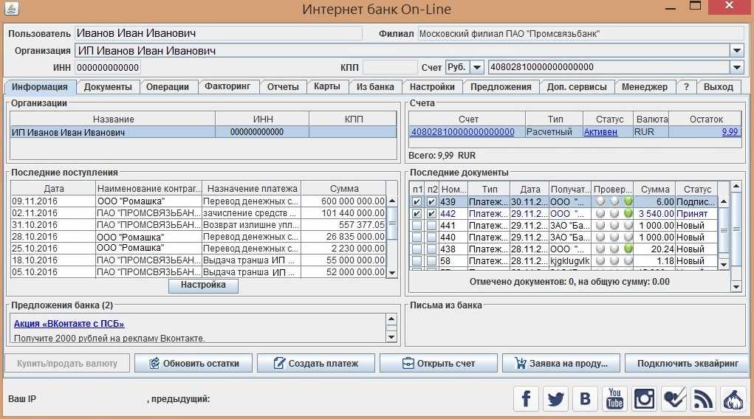Open the YouTube channel icon
This screenshot has height=419, width=754.
tap(614, 398)
